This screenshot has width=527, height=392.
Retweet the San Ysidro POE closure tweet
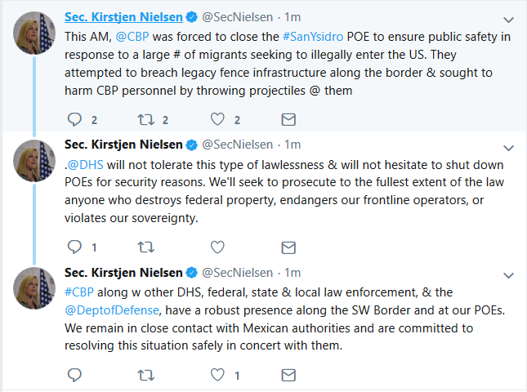pos(147,120)
